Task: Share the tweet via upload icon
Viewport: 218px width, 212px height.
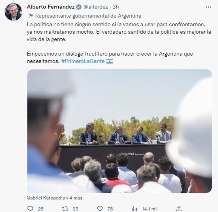Action: [x=179, y=209]
